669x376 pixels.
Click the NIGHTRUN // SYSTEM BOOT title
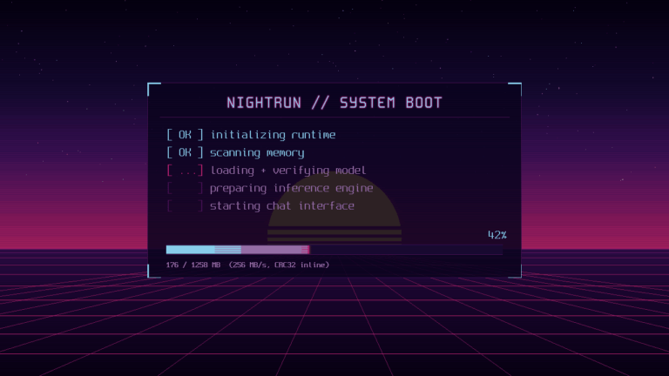[x=334, y=103]
